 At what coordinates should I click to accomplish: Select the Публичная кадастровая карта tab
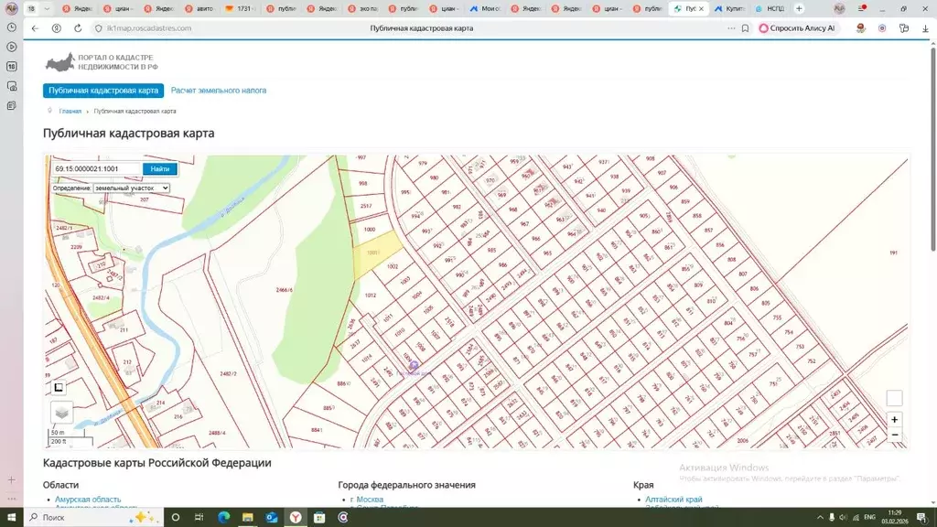103,91
